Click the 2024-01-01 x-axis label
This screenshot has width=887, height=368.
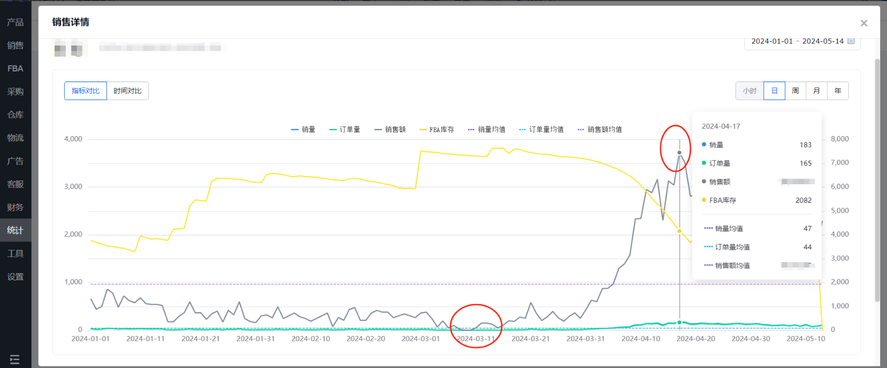(91, 338)
